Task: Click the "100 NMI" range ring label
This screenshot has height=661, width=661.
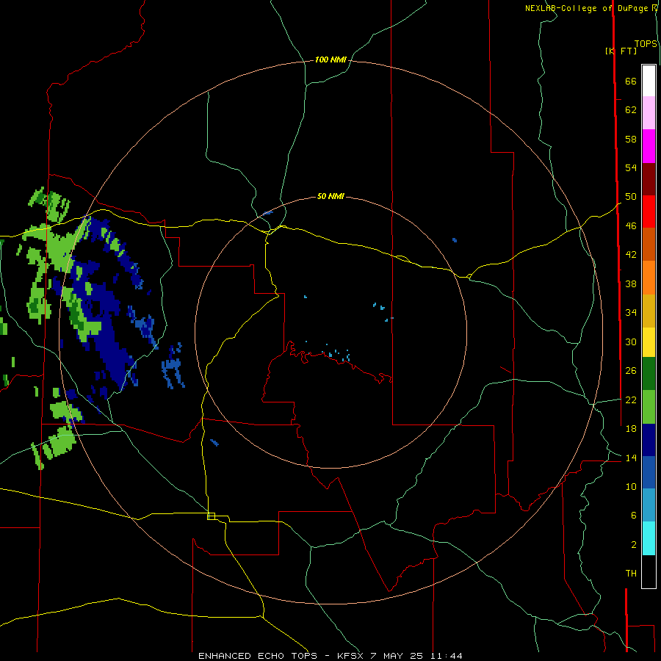Action: coord(330,59)
